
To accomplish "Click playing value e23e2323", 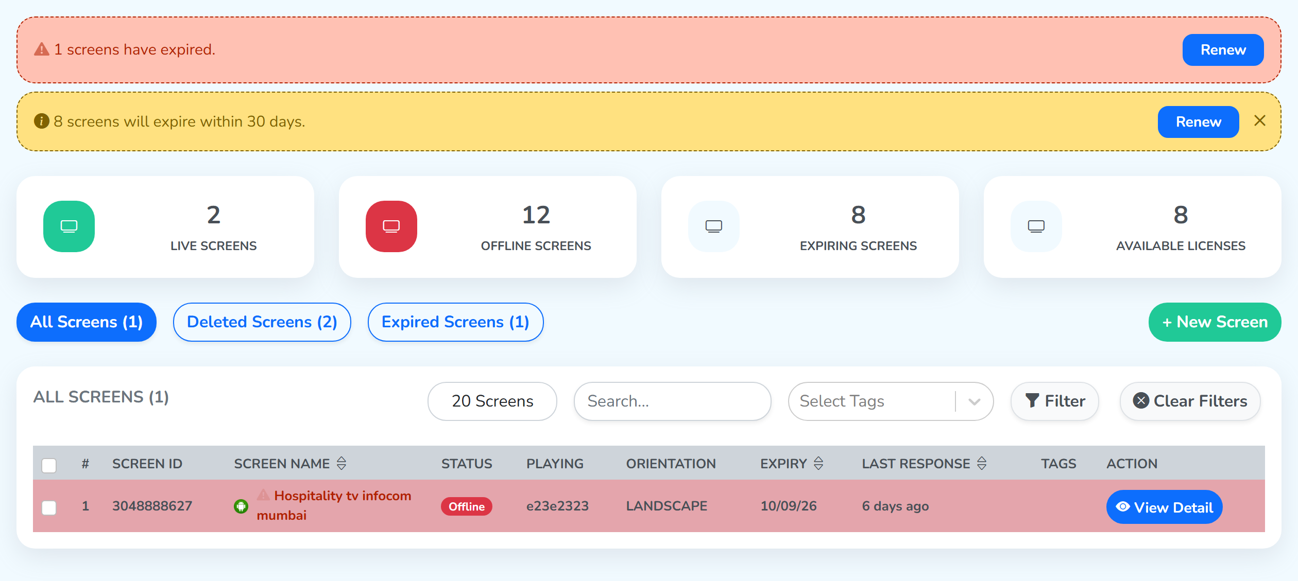I will [557, 506].
